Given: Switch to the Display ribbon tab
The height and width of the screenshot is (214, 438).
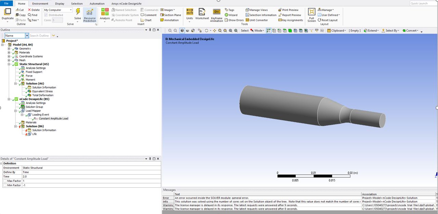Looking at the screenshot, I should coord(60,4).
